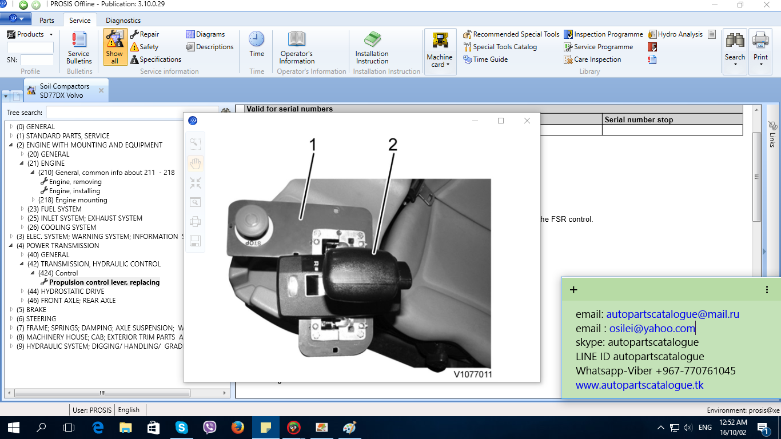Select the zoom-area tool in image viewer
The width and height of the screenshot is (781, 439).
(195, 144)
